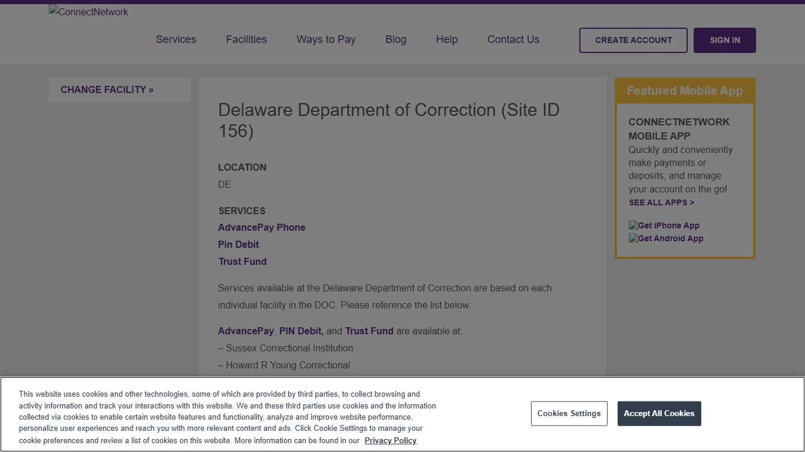This screenshot has width=805, height=452.
Task: Click the ConnectNetwork logo
Action: [x=88, y=12]
